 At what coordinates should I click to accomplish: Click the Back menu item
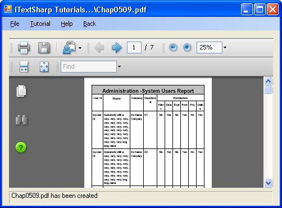90,24
